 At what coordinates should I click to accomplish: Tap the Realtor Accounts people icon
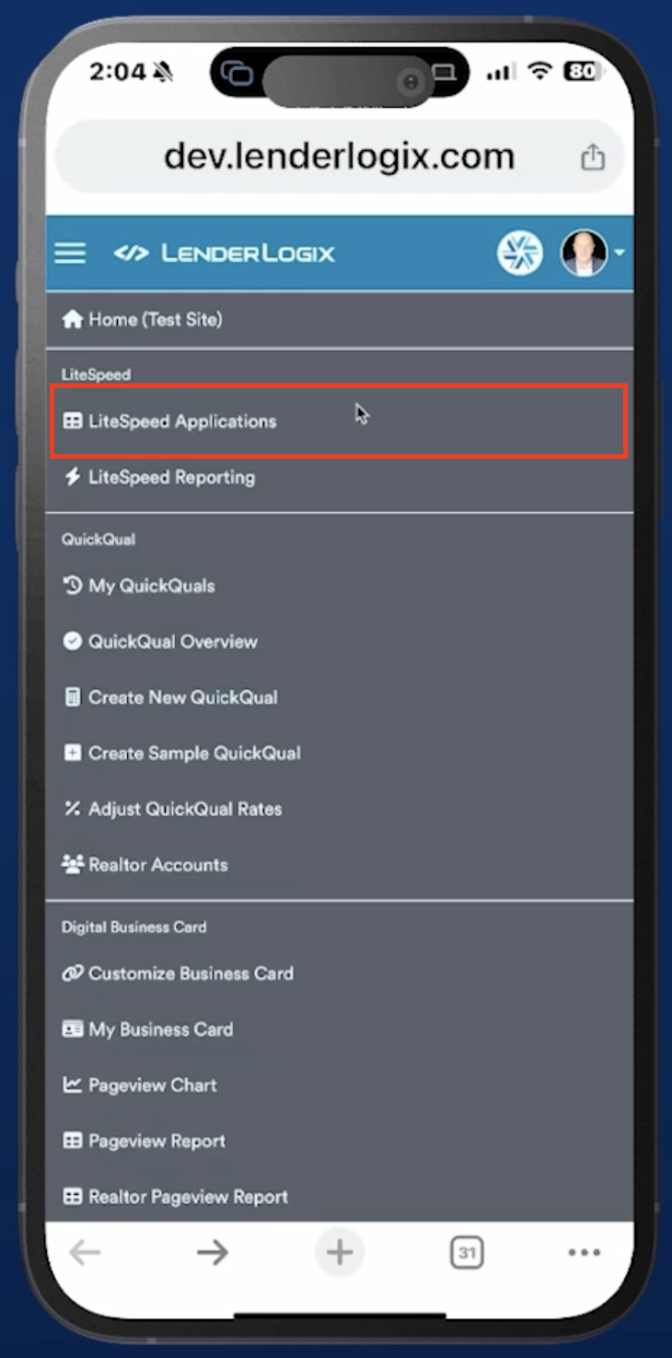[73, 863]
